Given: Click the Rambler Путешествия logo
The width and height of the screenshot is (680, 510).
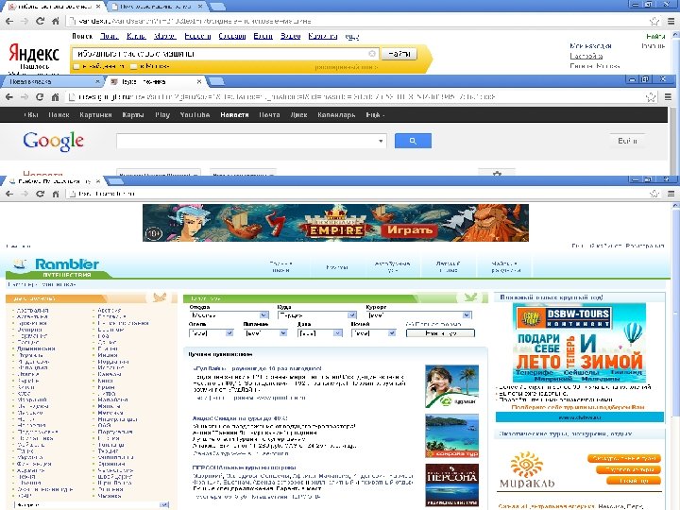Looking at the screenshot, I should click(x=58, y=267).
